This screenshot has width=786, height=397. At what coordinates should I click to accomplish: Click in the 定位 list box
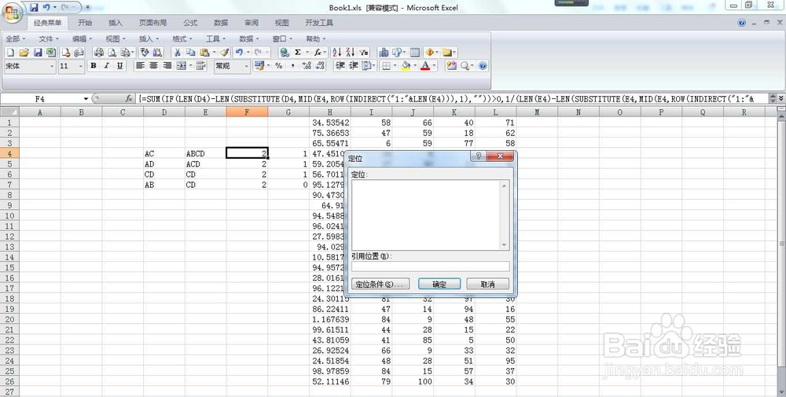427,215
